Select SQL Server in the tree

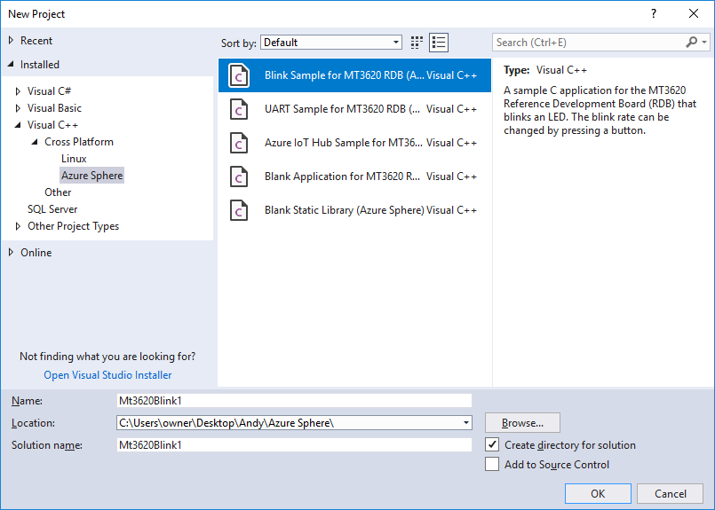(x=52, y=209)
